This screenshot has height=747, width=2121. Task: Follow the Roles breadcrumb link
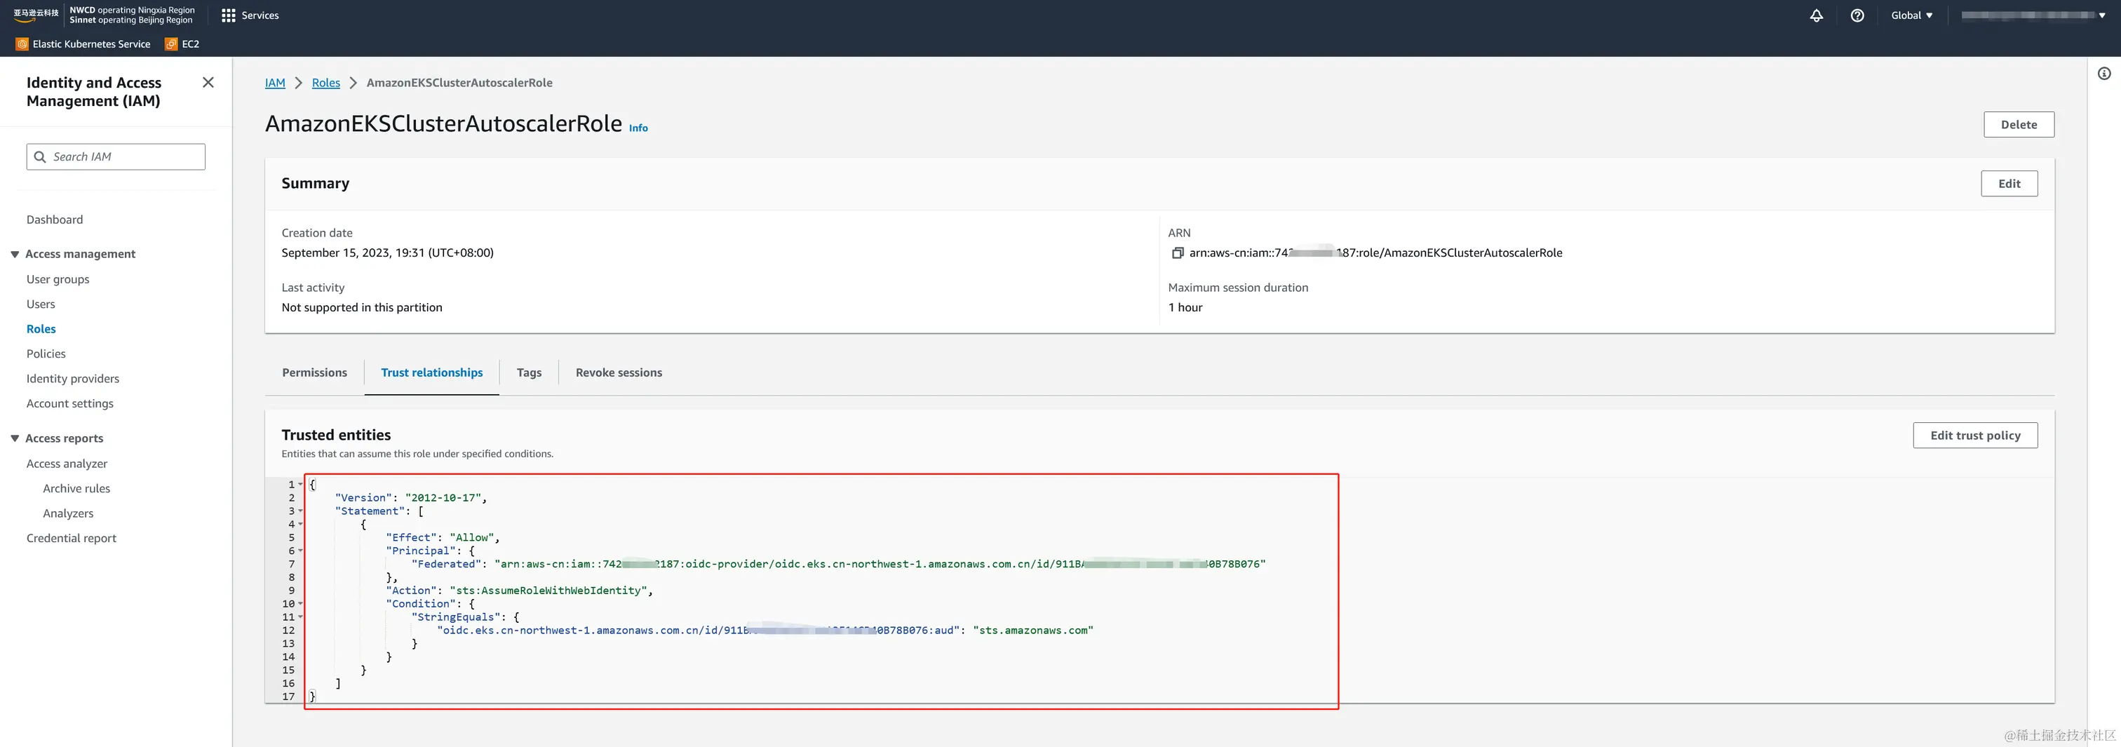click(326, 82)
